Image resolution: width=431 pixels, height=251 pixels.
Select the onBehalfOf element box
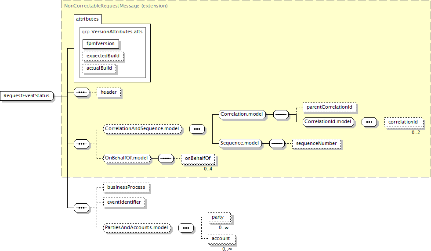tap(198, 158)
